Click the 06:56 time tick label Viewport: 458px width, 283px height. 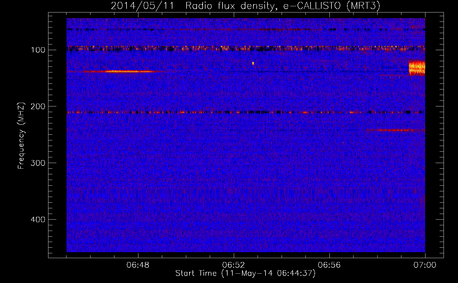coord(329,265)
